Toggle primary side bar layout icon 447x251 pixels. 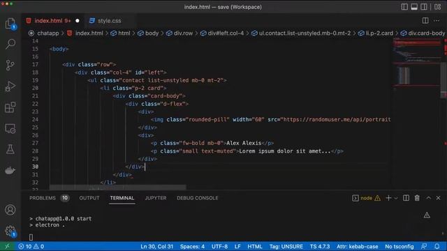tap(404, 7)
